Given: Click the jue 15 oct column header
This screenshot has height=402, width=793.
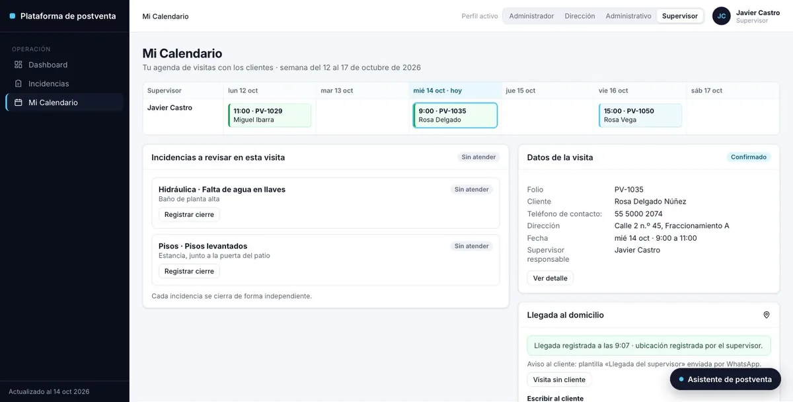Looking at the screenshot, I should [x=548, y=91].
